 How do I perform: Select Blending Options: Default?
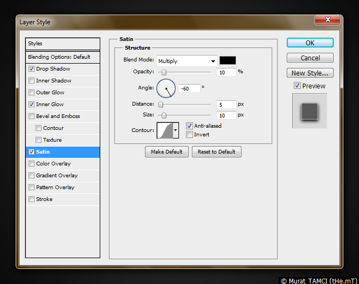point(63,57)
